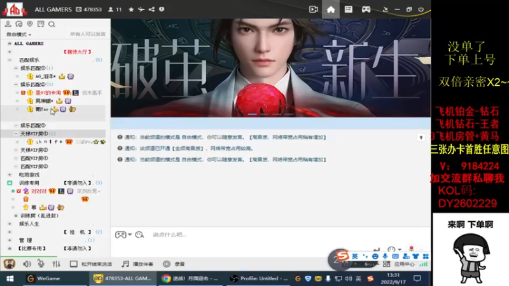This screenshot has width=509, height=286.
Task: Open the channel bulletin board icon
Action: (41, 24)
